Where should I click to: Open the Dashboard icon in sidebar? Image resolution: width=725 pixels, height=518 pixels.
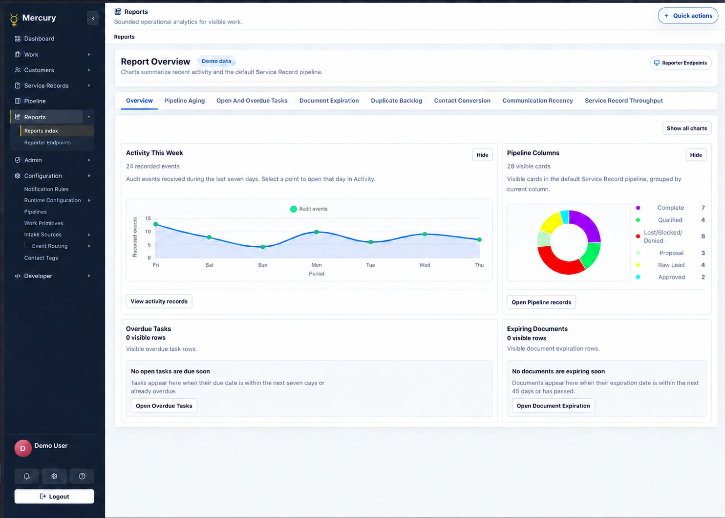(18, 39)
